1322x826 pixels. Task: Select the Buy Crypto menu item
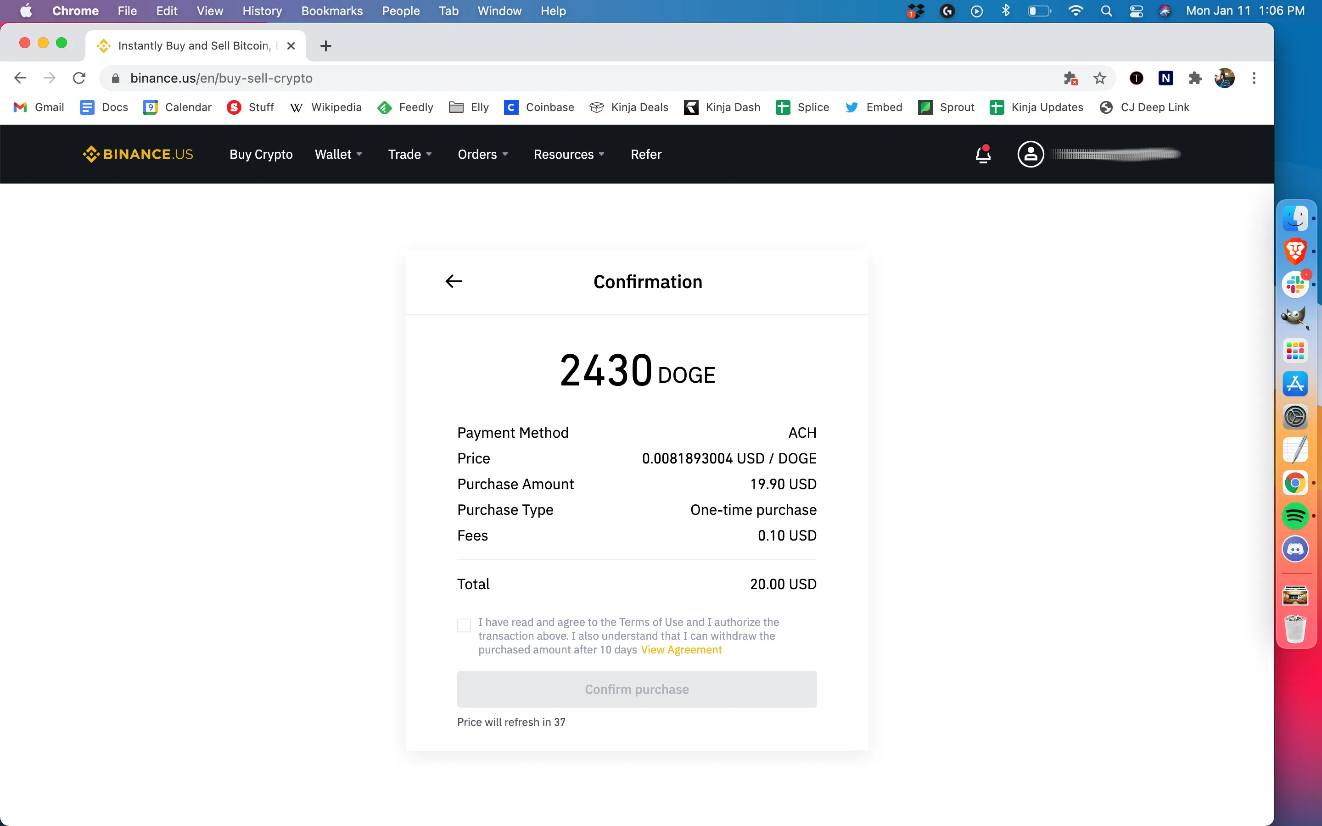pos(261,154)
